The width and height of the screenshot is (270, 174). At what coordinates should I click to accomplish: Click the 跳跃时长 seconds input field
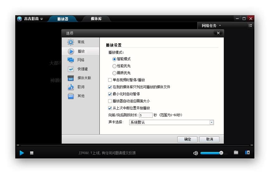point(146,115)
